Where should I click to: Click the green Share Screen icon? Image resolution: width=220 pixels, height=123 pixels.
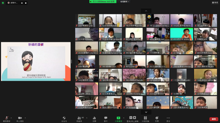pyautogui.click(x=118, y=119)
